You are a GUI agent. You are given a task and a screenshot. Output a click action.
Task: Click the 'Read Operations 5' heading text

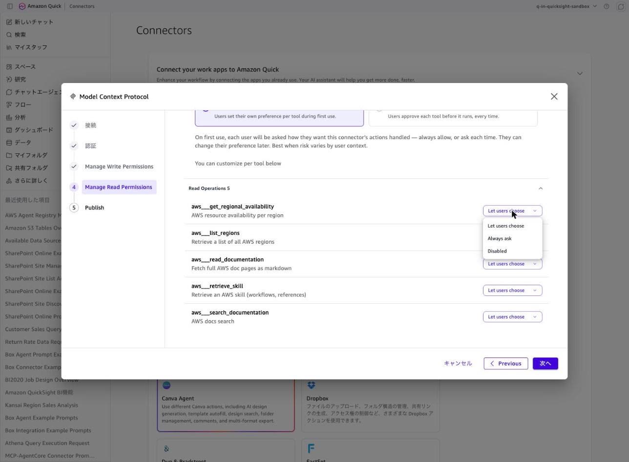tap(209, 189)
